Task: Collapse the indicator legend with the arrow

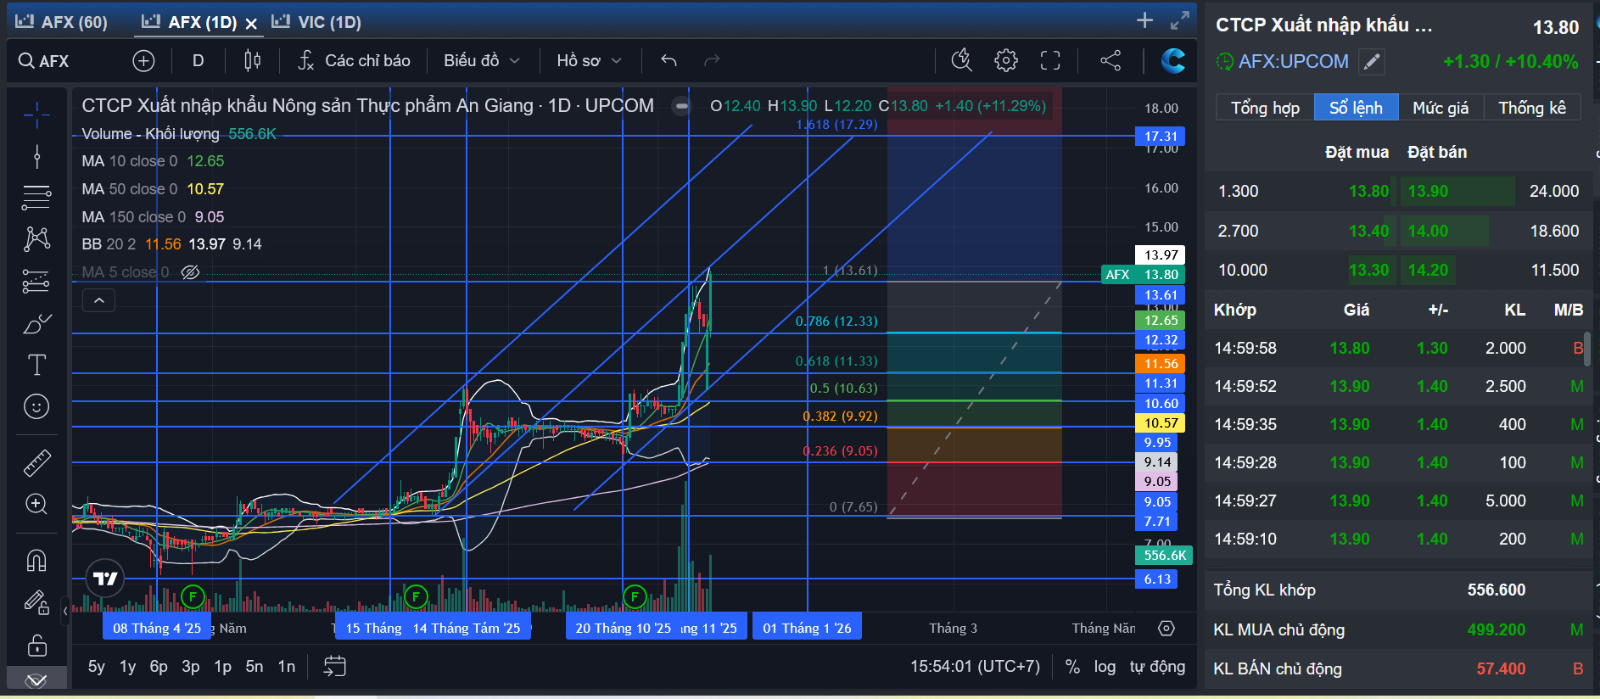Action: [x=98, y=300]
